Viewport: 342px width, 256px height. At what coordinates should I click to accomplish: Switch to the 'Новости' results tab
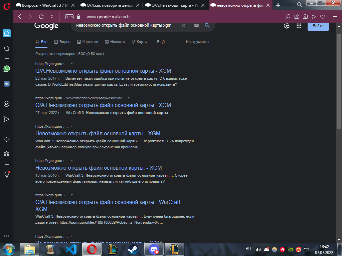point(115,42)
